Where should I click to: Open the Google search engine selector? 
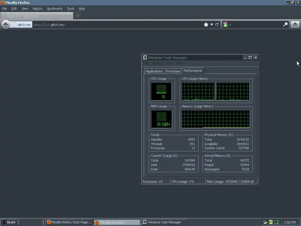pyautogui.click(x=227, y=25)
